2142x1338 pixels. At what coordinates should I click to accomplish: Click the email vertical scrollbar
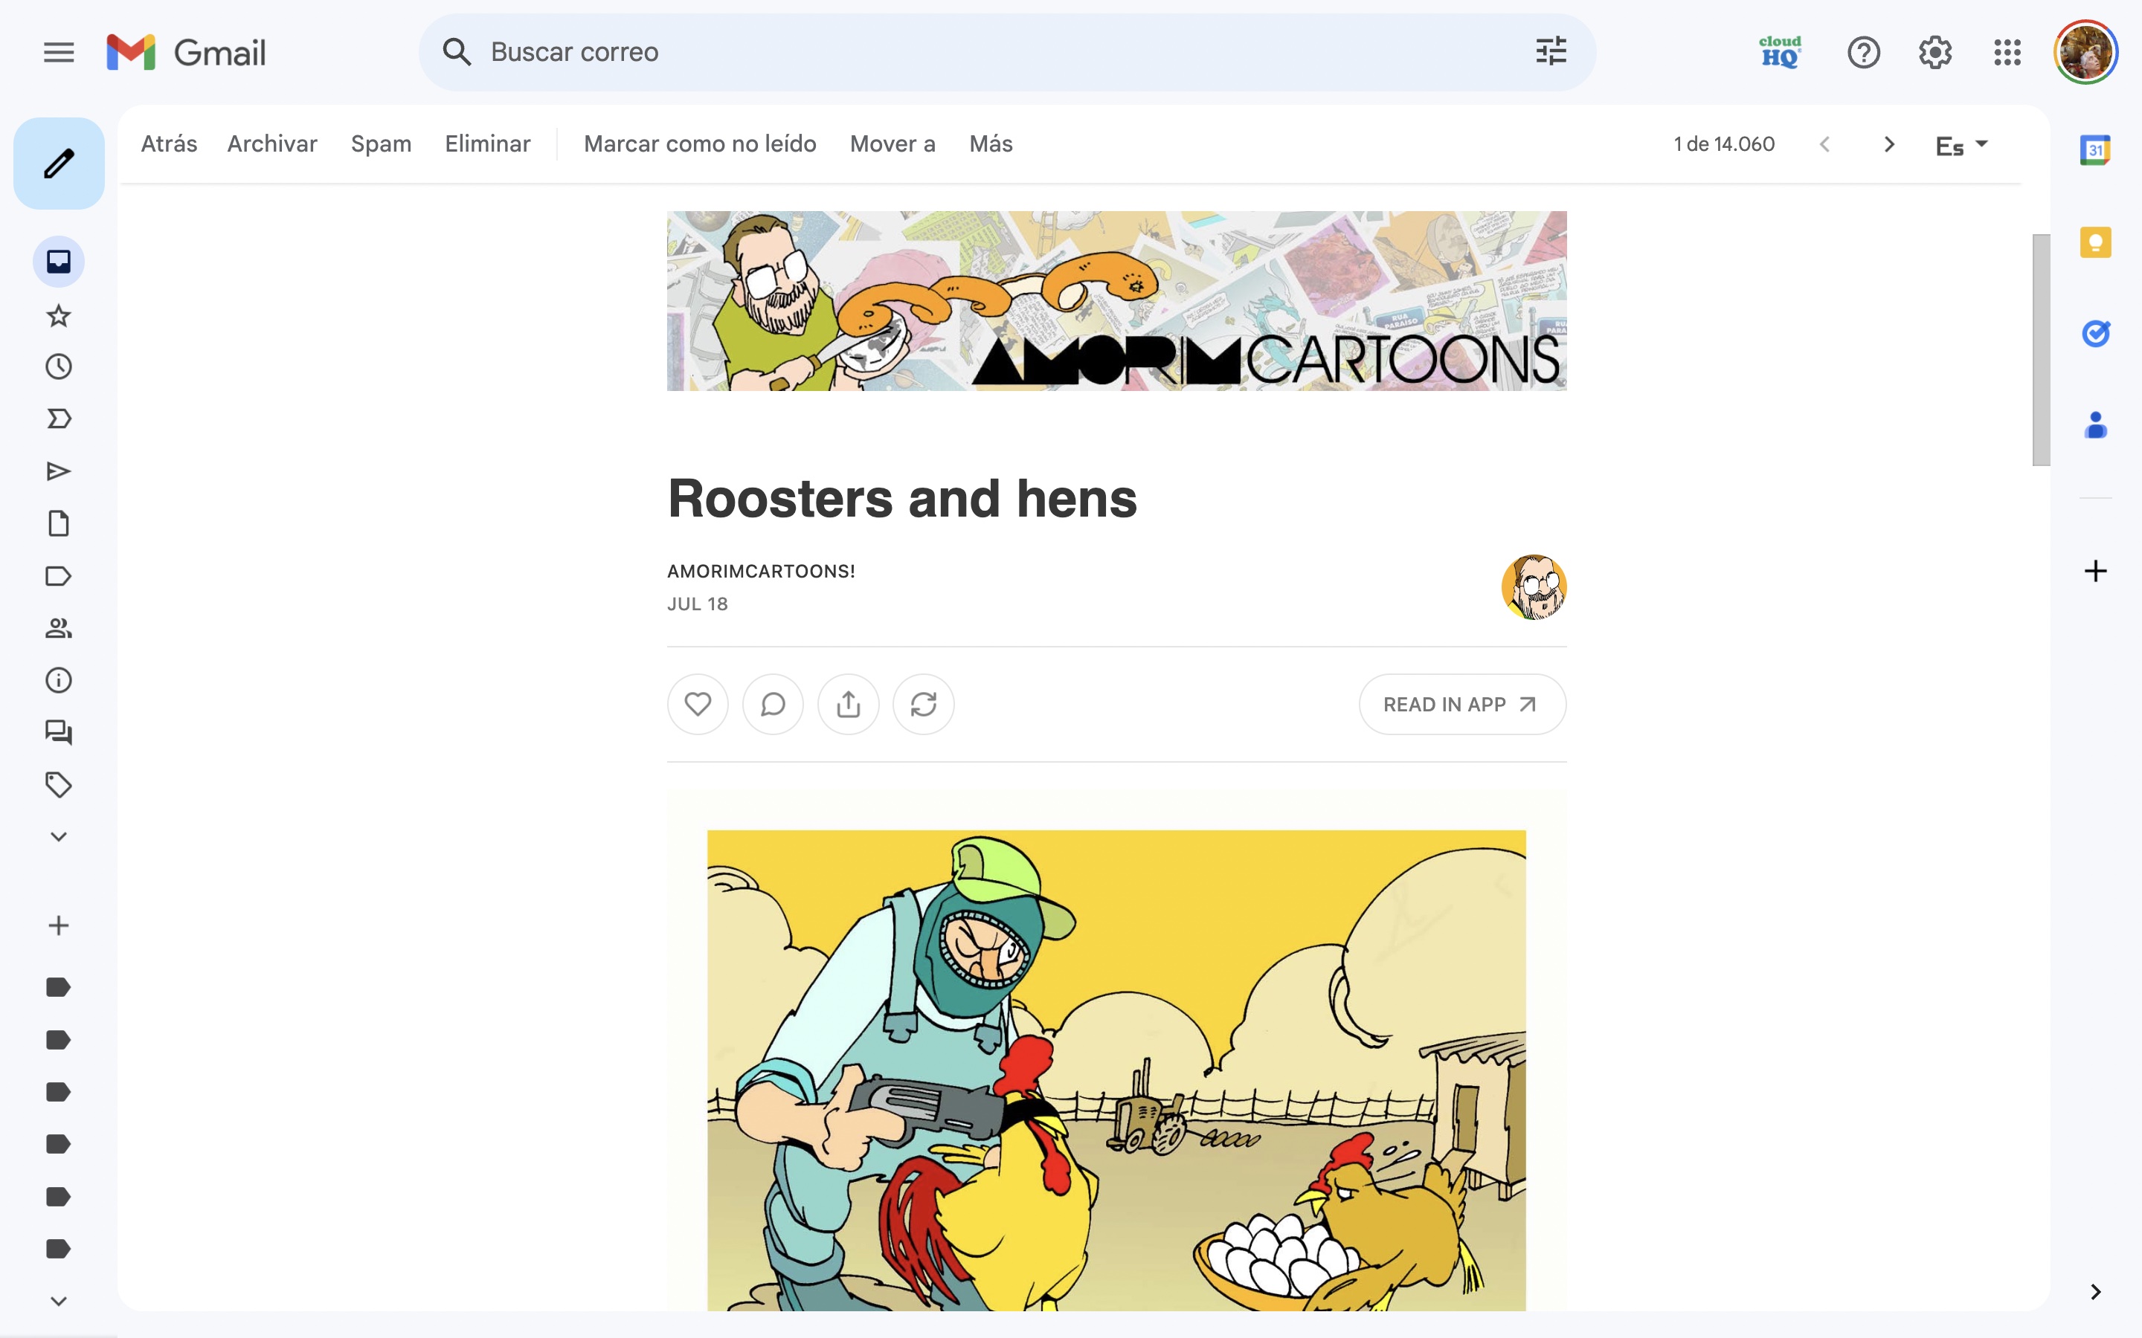point(2041,349)
